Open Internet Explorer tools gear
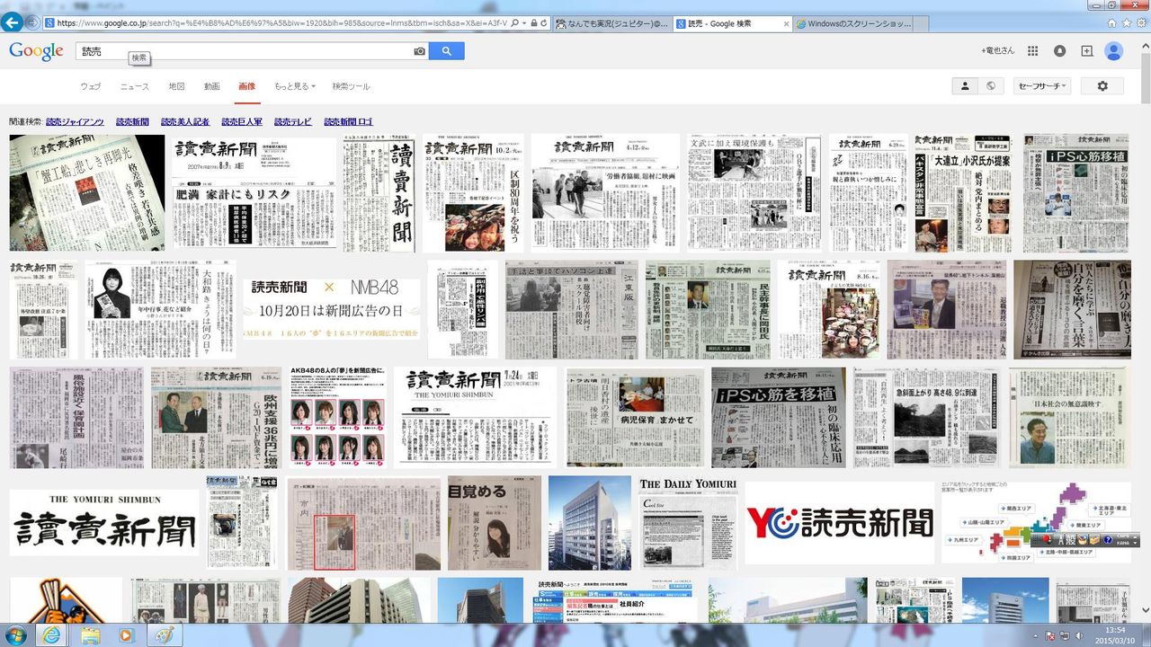 [x=1139, y=23]
